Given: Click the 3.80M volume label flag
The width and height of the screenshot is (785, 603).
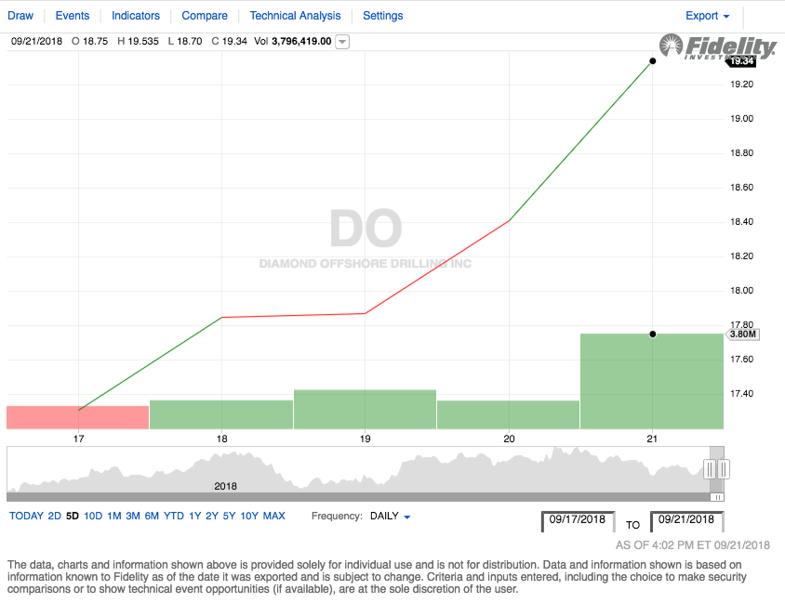Looking at the screenshot, I should click(x=742, y=334).
